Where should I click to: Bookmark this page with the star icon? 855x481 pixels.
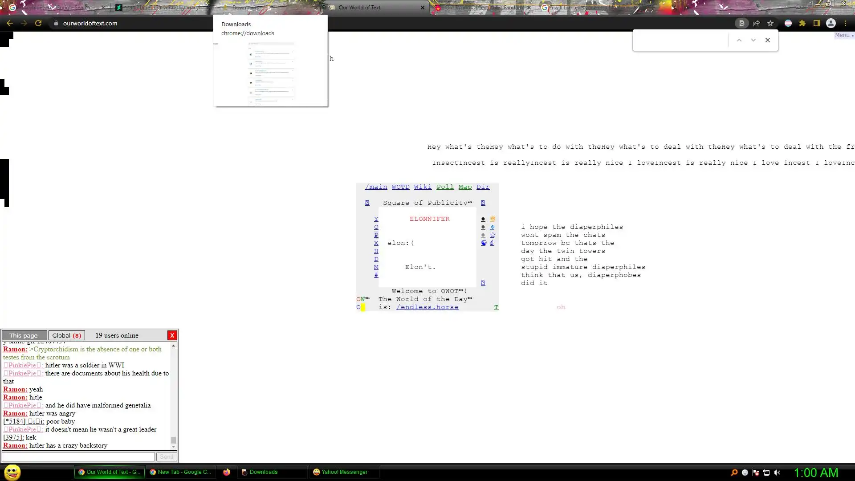point(770,23)
